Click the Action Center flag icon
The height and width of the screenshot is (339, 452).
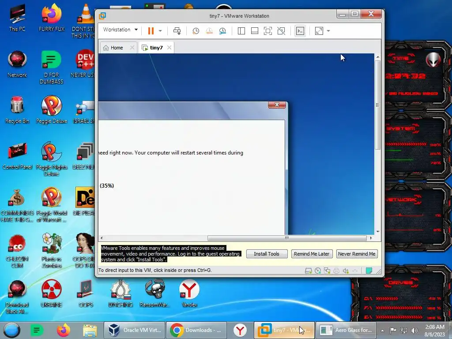393,331
